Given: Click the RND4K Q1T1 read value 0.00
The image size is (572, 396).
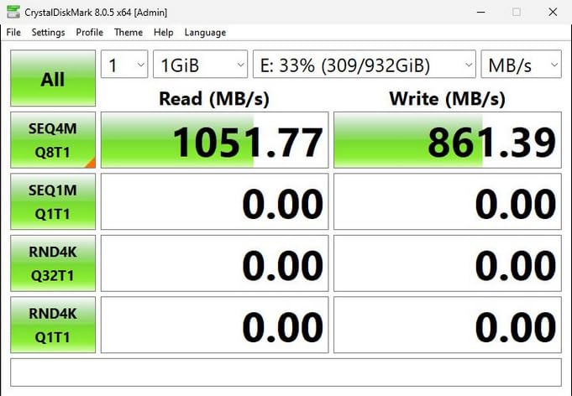Looking at the screenshot, I should point(214,325).
